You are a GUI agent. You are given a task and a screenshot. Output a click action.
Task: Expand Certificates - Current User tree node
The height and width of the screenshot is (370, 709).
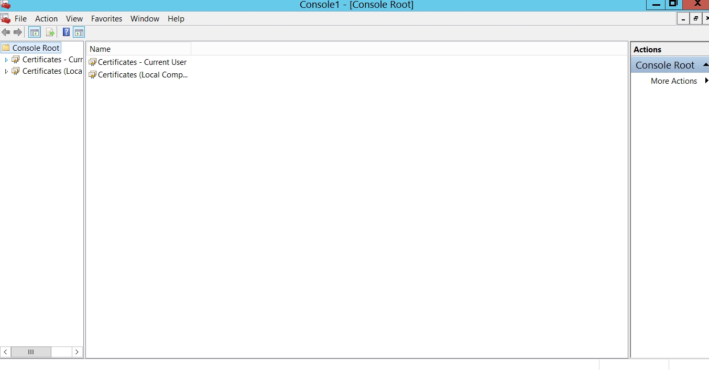point(6,60)
